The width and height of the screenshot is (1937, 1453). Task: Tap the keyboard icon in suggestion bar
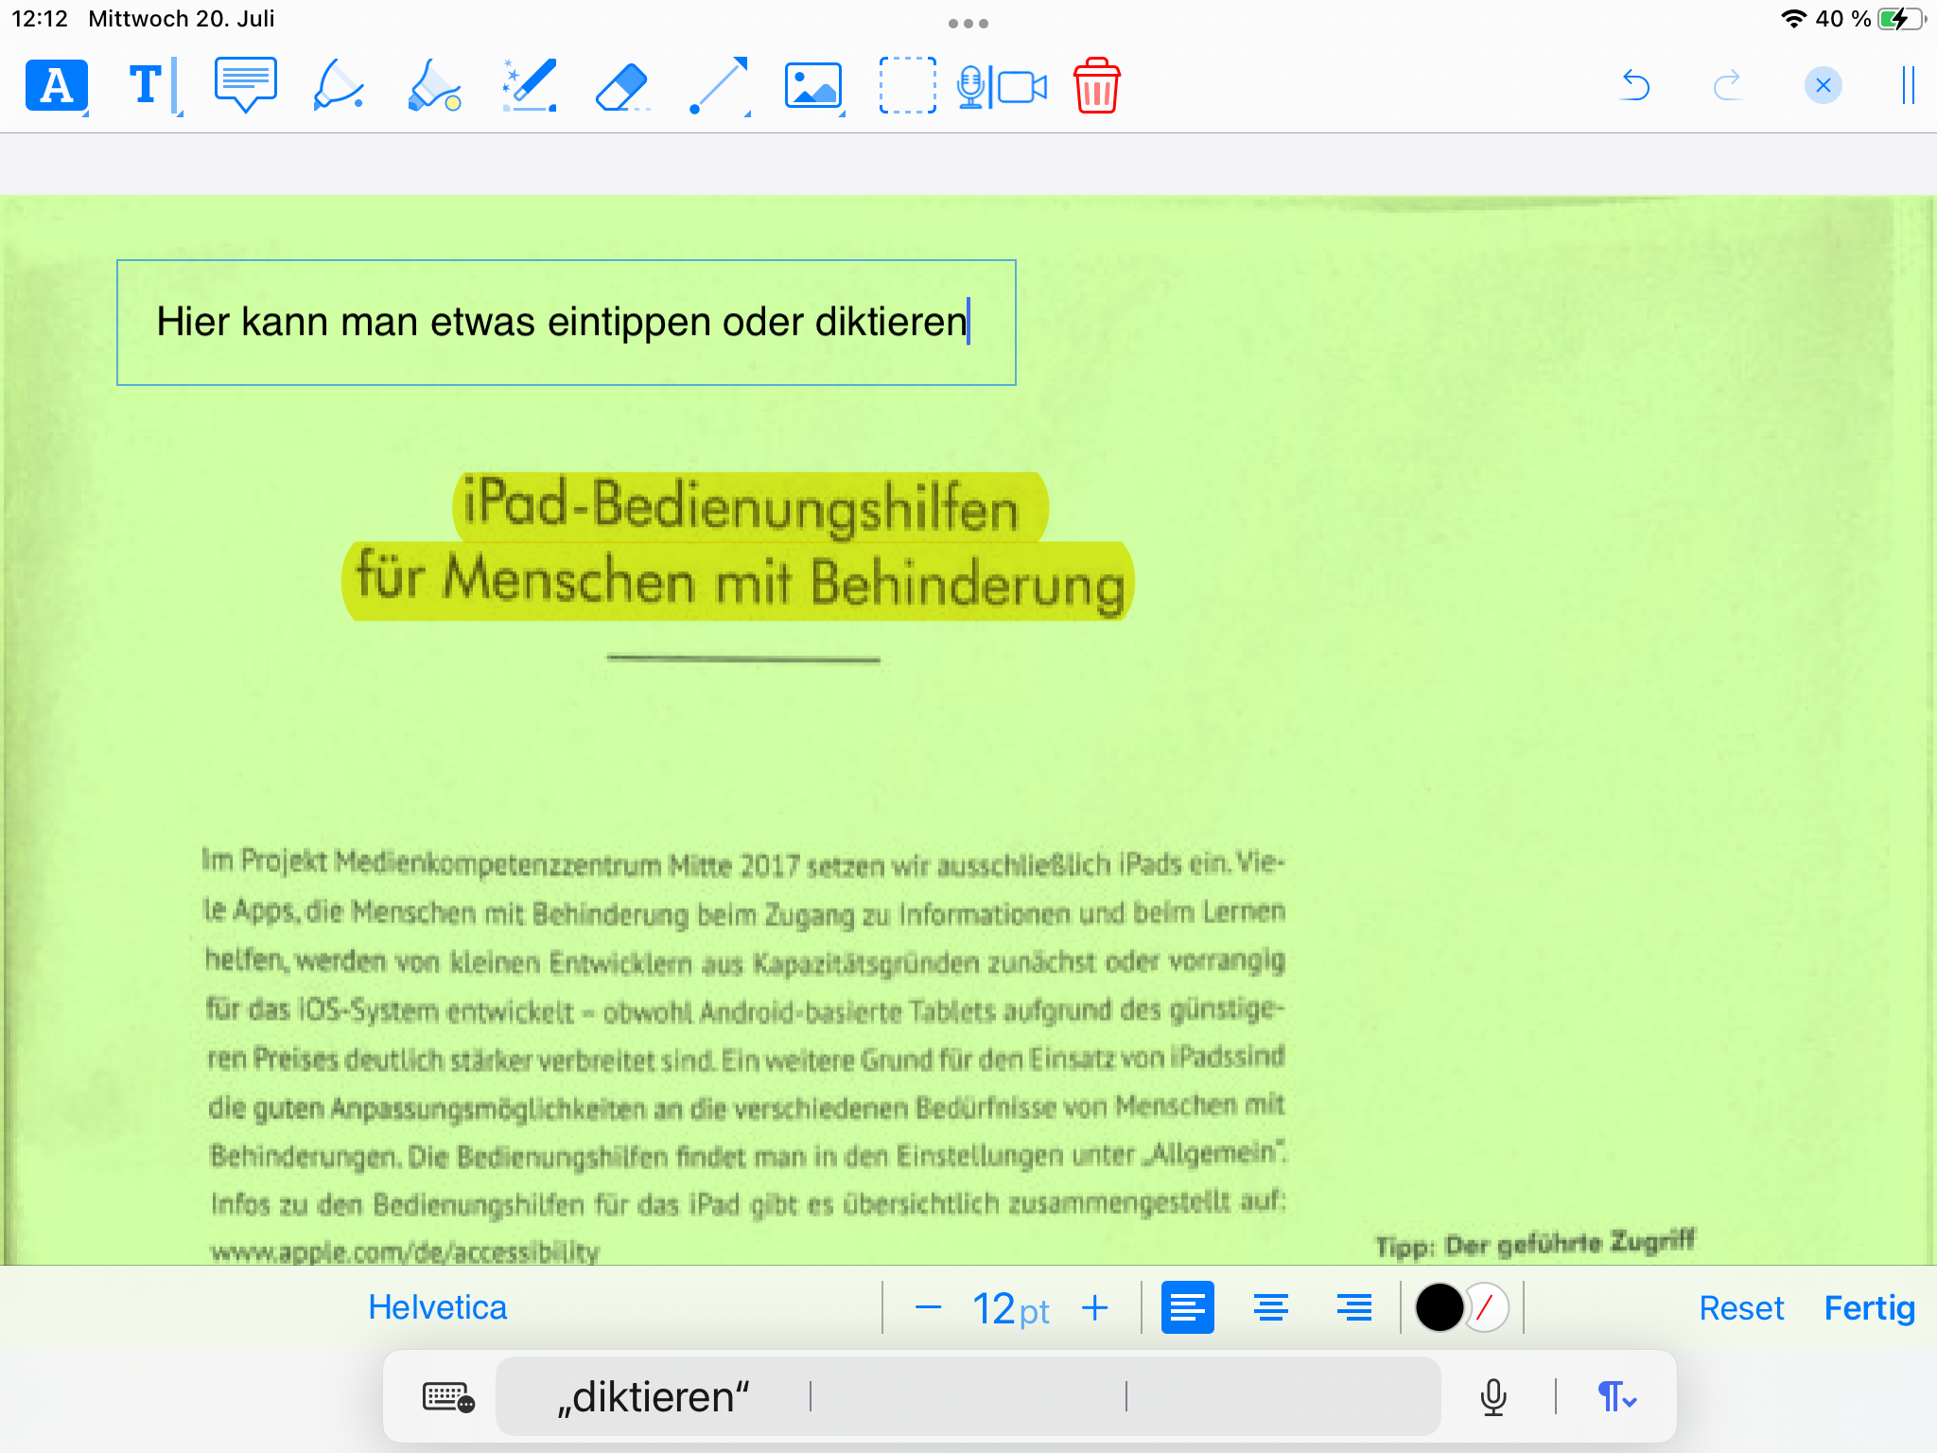click(x=448, y=1397)
